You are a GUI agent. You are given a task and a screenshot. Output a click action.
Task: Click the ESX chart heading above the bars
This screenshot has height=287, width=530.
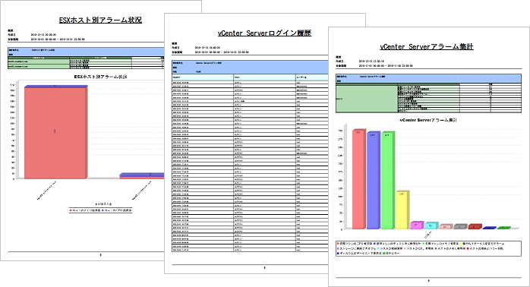(x=100, y=77)
